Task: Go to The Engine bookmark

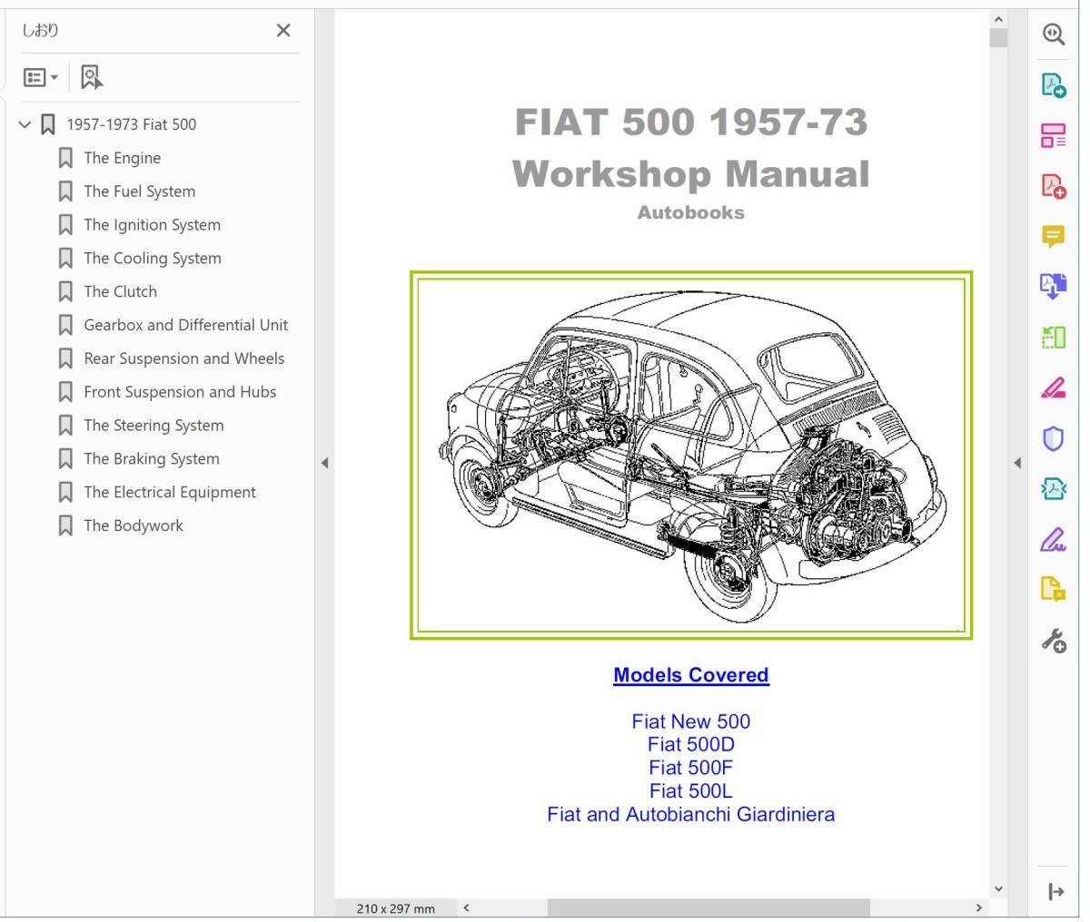Action: [122, 158]
